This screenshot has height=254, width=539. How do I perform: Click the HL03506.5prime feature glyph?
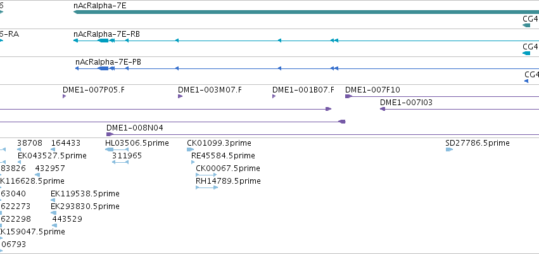pos(117,149)
